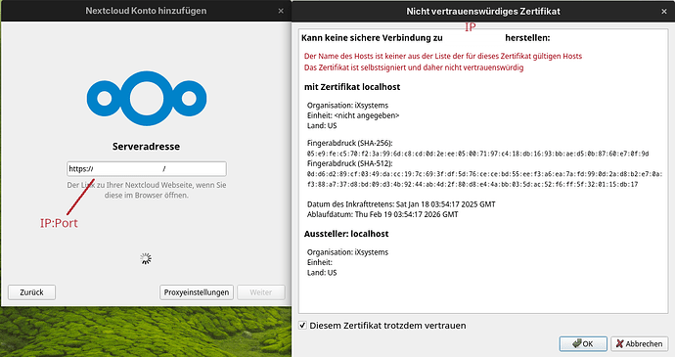Viewport: 675px width, 357px height.
Task: Click the Serveradresse heading
Action: point(147,147)
